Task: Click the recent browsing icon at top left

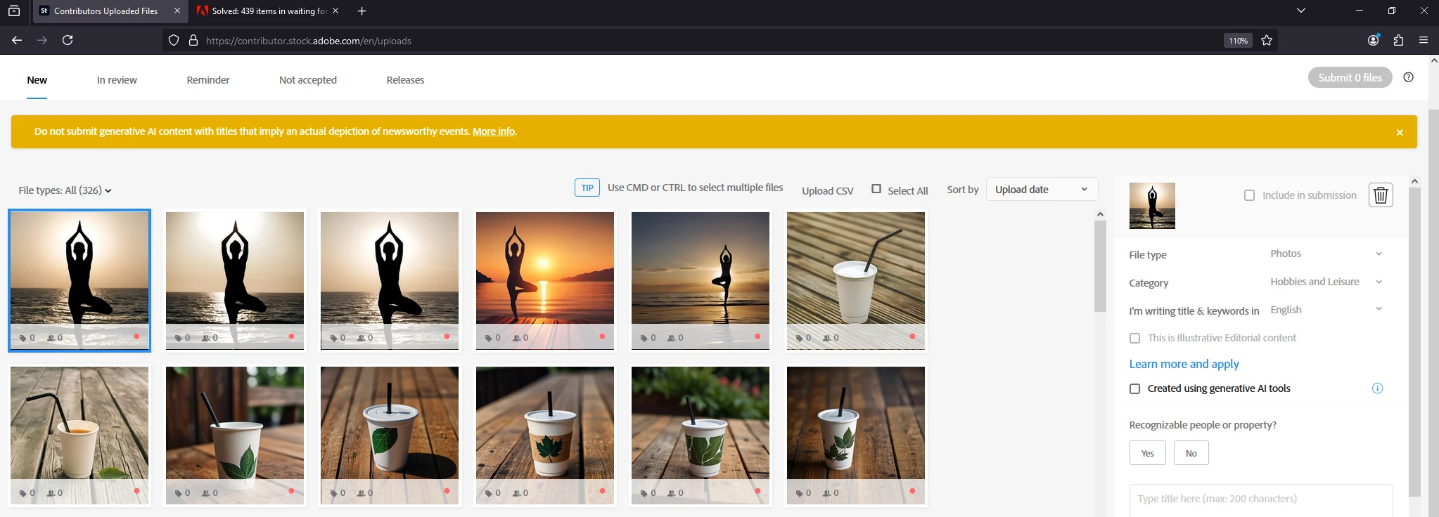Action: (14, 11)
